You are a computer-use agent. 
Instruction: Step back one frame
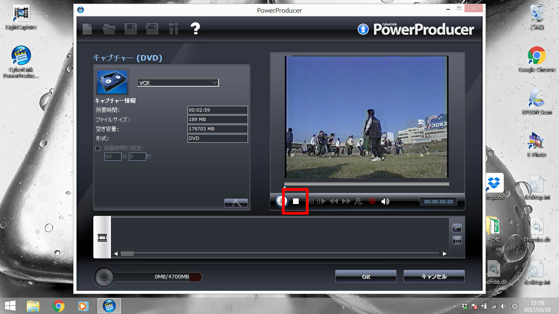(310, 201)
